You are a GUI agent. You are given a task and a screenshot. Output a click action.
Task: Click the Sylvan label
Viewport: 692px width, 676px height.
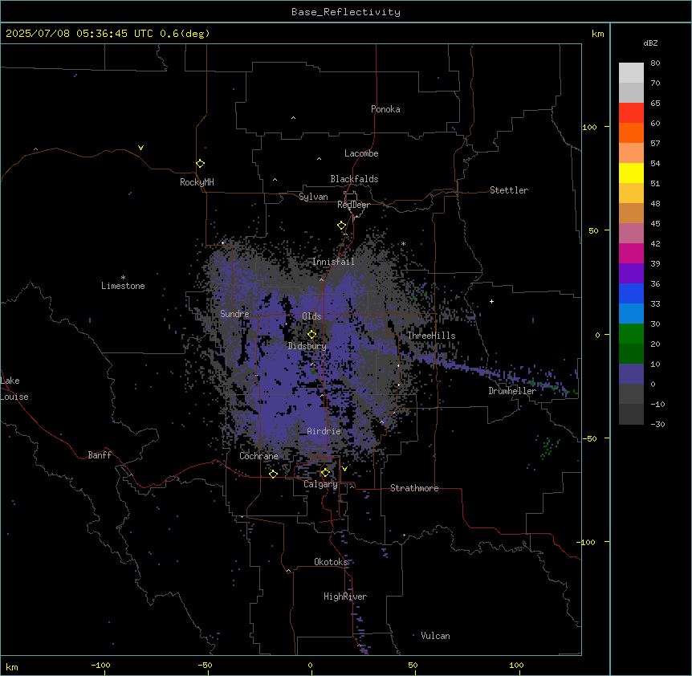313,197
